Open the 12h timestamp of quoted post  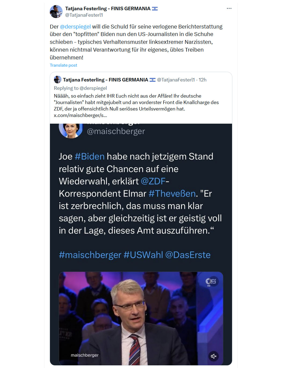(x=203, y=80)
